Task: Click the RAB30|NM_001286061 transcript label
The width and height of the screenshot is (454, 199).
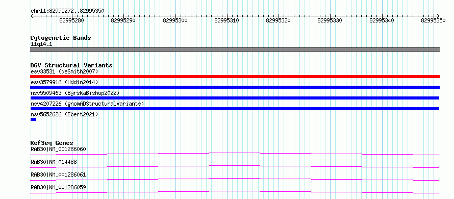Action: click(58, 175)
